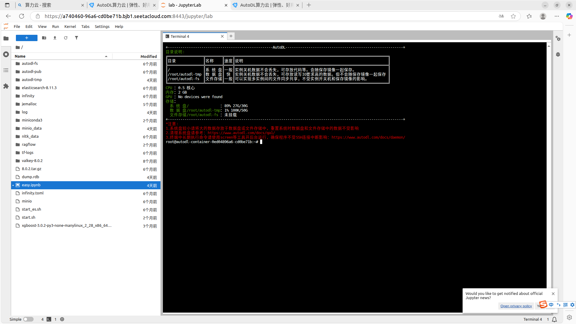This screenshot has width=576, height=324.
Task: Toggle Simple interface mode switch
Action: coord(28,319)
